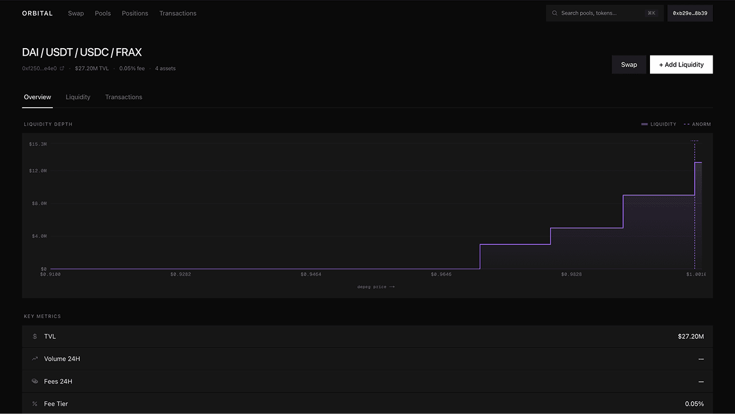Image resolution: width=735 pixels, height=414 pixels.
Task: Click the ⌘K shortcut badge
Action: coord(651,13)
